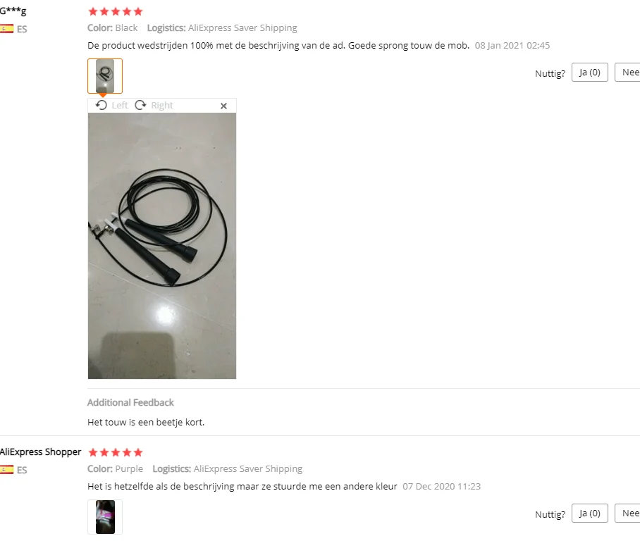Close the enlarged photo viewer
Viewport: 640px width, 548px height.
click(x=223, y=106)
